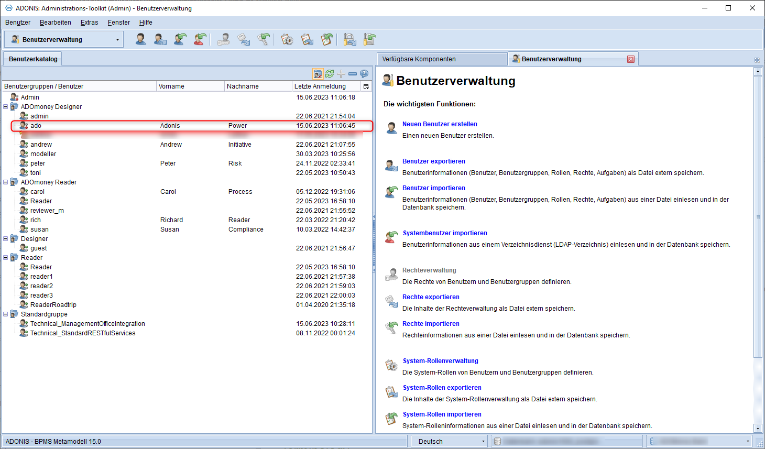Select the Benutzerkatalog tab
The height and width of the screenshot is (449, 765).
[x=33, y=59]
